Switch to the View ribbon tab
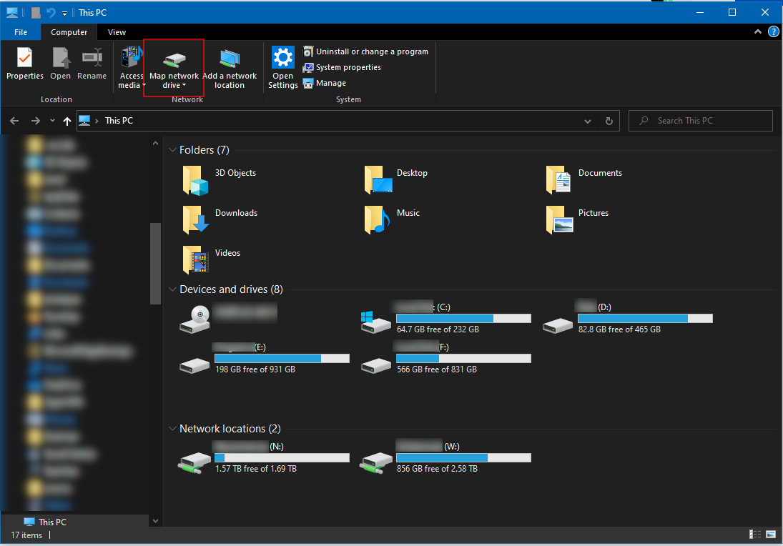 (x=117, y=32)
